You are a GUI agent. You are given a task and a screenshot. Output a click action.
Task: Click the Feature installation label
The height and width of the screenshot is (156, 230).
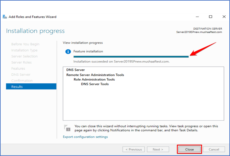pyautogui.click(x=88, y=51)
